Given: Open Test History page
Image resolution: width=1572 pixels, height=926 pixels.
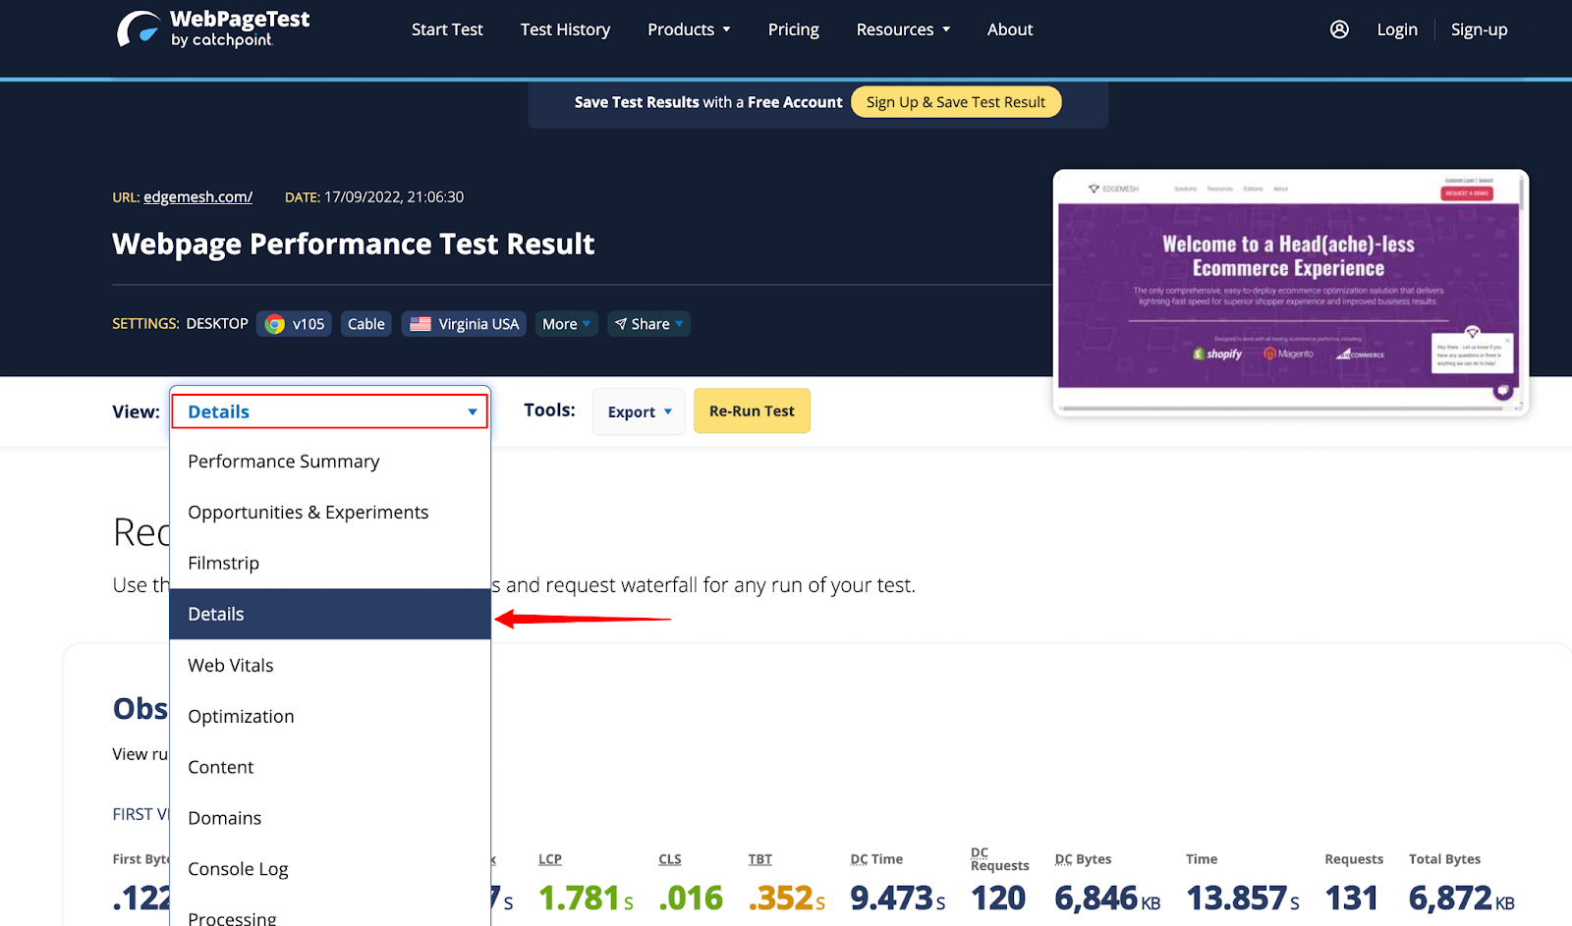Looking at the screenshot, I should [565, 29].
